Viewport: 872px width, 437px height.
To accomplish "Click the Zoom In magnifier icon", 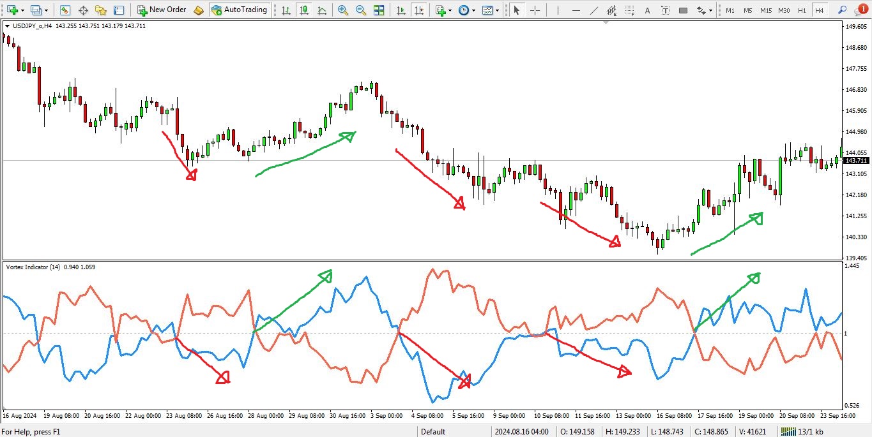I will pos(343,10).
